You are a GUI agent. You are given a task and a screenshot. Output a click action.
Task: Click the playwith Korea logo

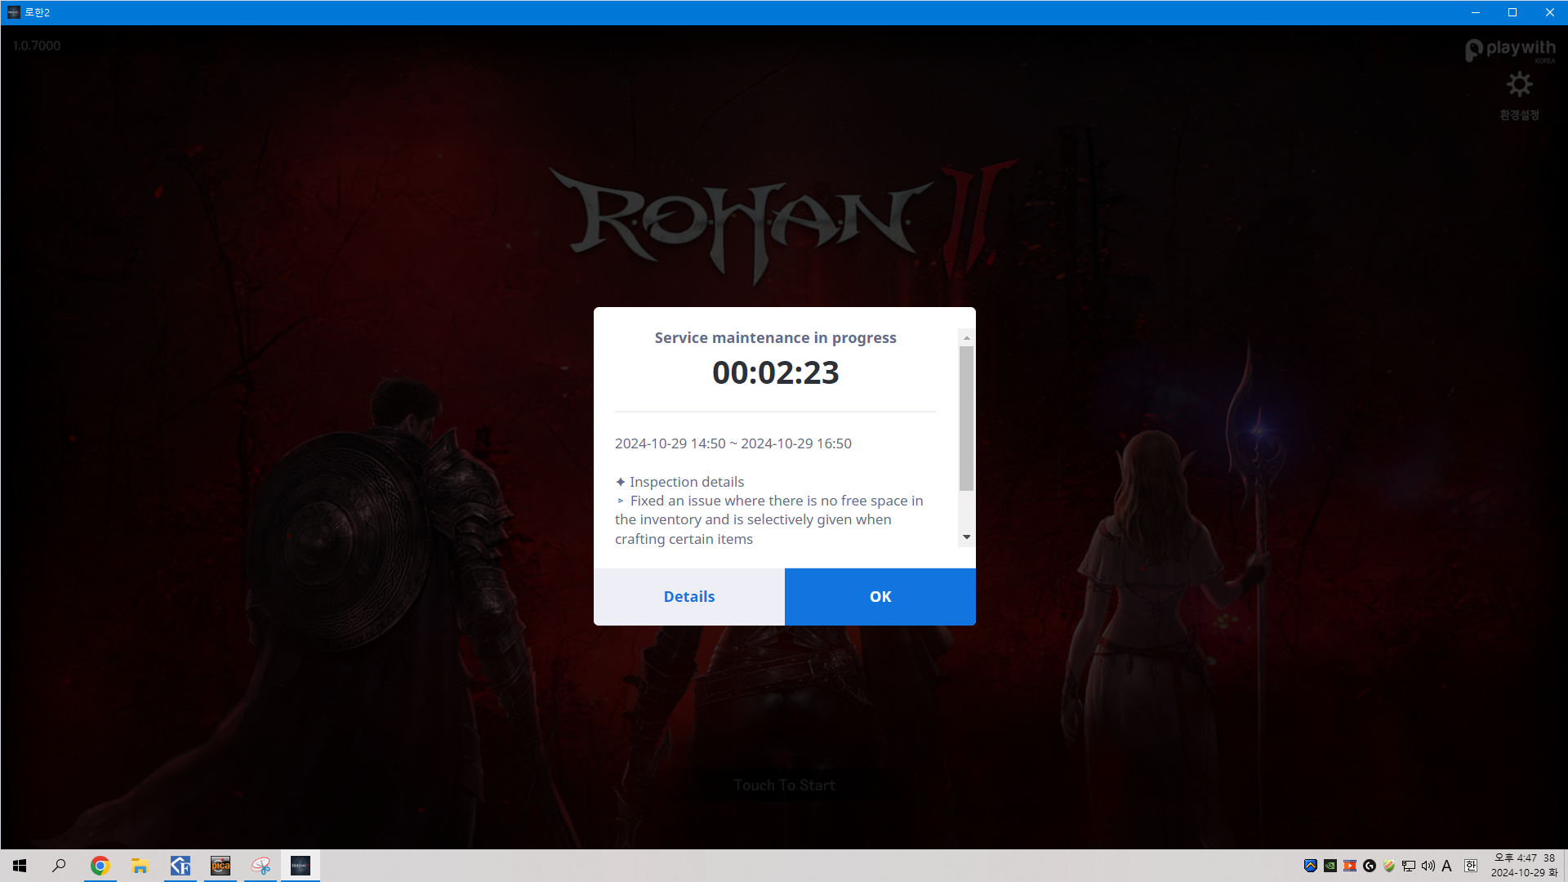pos(1510,50)
